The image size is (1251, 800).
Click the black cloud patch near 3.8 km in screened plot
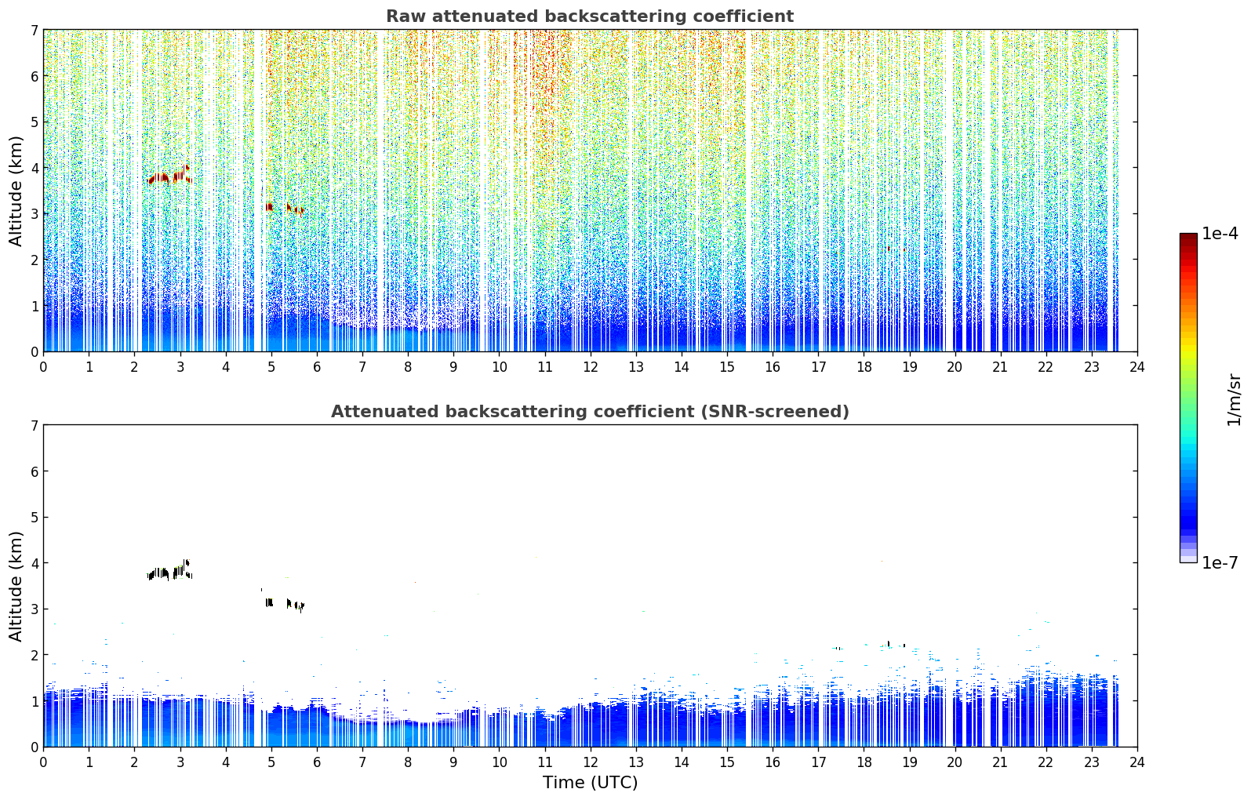[169, 570]
